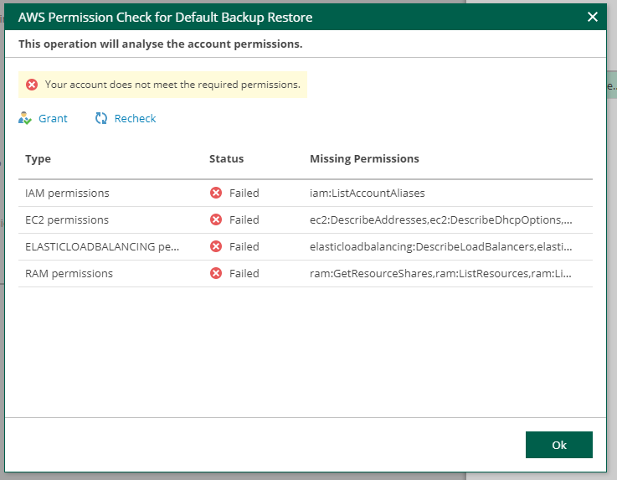This screenshot has height=480, width=617.
Task: Click ec2:DescribeAddresses missing permissions cell
Action: pyautogui.click(x=440, y=219)
